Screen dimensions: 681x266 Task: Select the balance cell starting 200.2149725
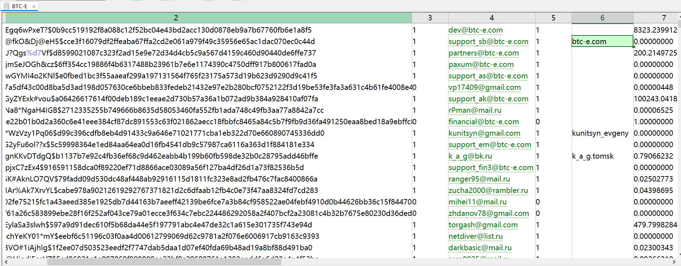(656, 53)
